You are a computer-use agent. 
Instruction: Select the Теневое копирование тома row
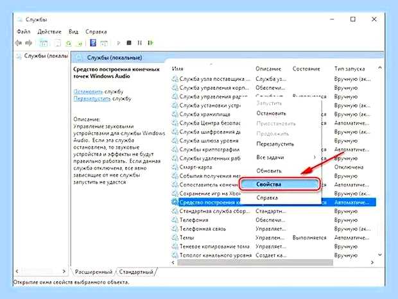pos(273,246)
